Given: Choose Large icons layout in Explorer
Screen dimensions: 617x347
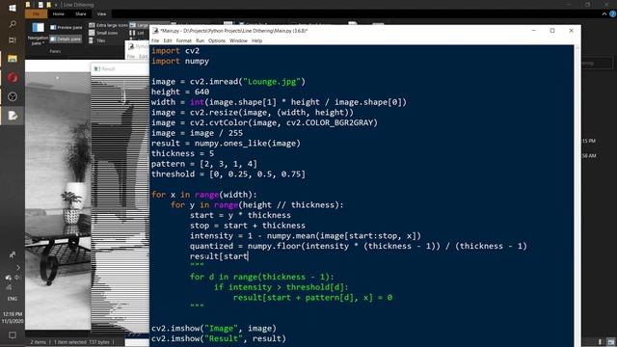Looking at the screenshot, I should click(139, 25).
